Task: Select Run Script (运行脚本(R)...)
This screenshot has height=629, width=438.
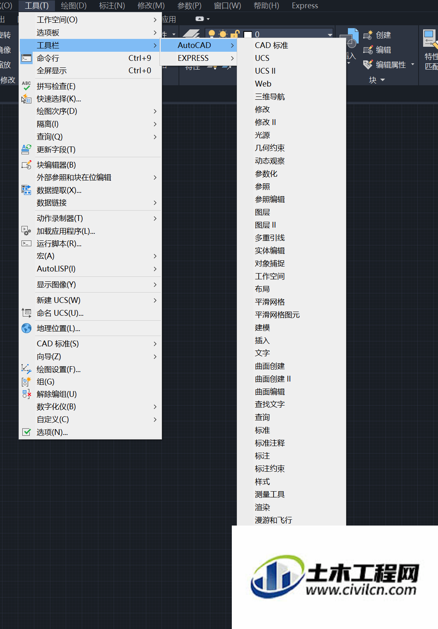Action: 90,244
